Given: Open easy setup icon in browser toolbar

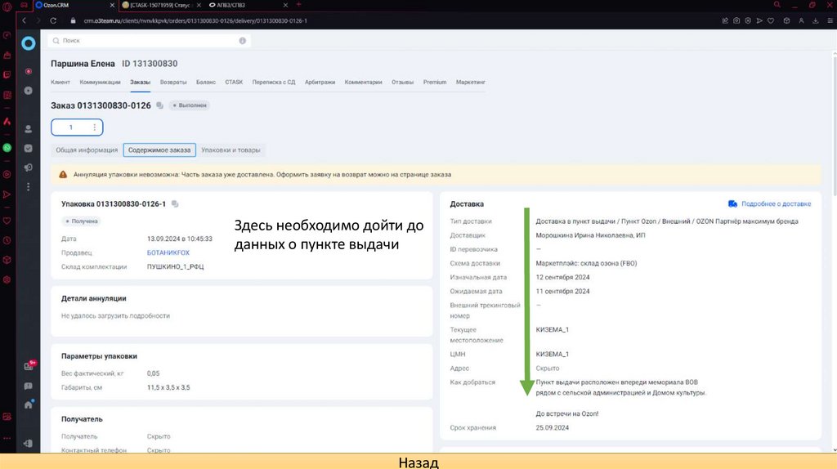Looking at the screenshot, I should pyautogui.click(x=830, y=20).
